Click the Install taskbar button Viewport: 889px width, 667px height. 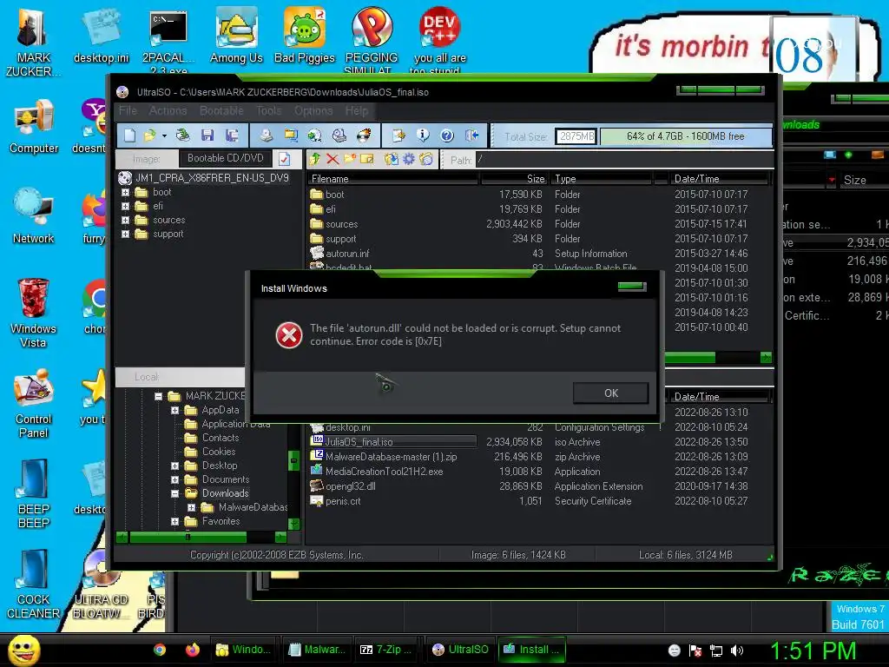click(532, 650)
